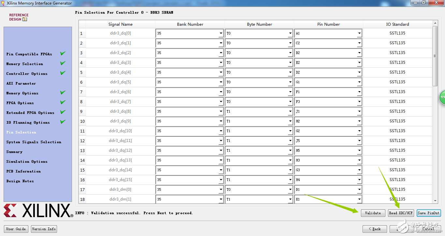Open Pin Number dropdown for ddr3_dm[0]

[328, 189]
